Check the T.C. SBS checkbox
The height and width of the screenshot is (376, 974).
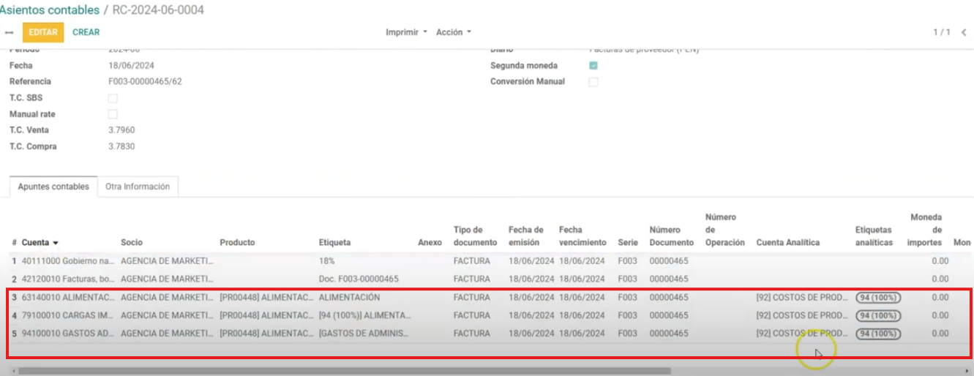coord(113,98)
